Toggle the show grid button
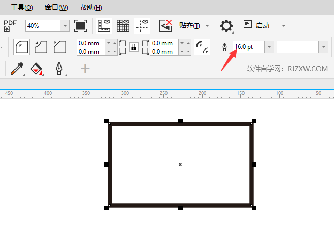The width and height of the screenshot is (334, 230). pyautogui.click(x=123, y=26)
